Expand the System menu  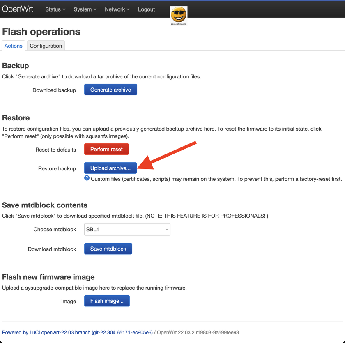click(85, 9)
